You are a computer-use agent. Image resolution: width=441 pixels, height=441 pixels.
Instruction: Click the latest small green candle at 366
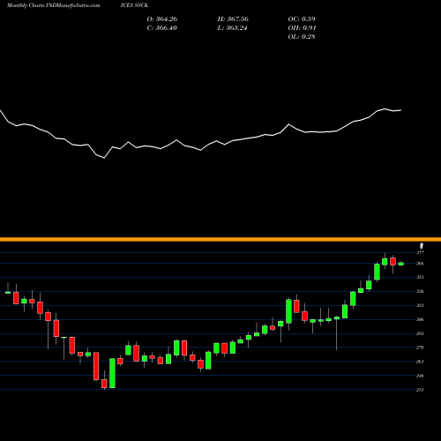click(401, 264)
